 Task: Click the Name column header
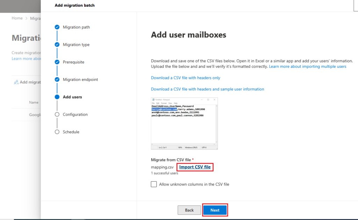point(34,102)
